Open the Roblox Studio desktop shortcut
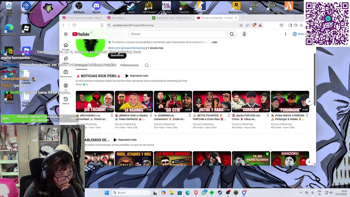The width and height of the screenshot is (350, 197). [26, 30]
